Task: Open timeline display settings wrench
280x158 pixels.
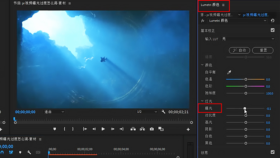Action: (x=29, y=152)
